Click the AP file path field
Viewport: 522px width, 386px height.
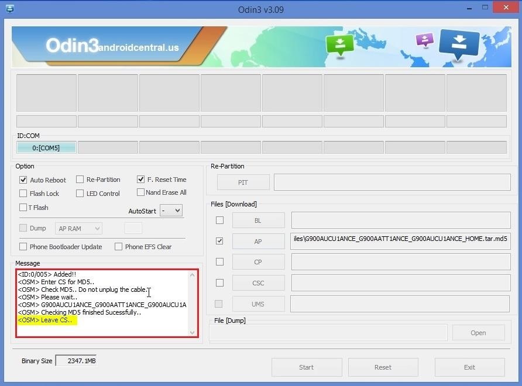(x=400, y=241)
